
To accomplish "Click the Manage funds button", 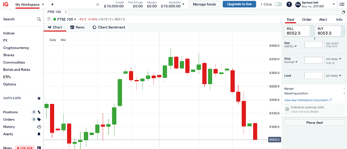I will click(x=204, y=4).
